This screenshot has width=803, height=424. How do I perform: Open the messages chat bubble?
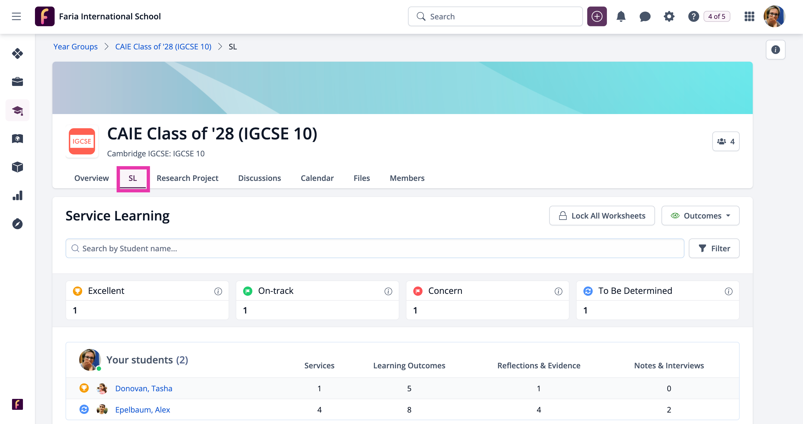click(645, 16)
